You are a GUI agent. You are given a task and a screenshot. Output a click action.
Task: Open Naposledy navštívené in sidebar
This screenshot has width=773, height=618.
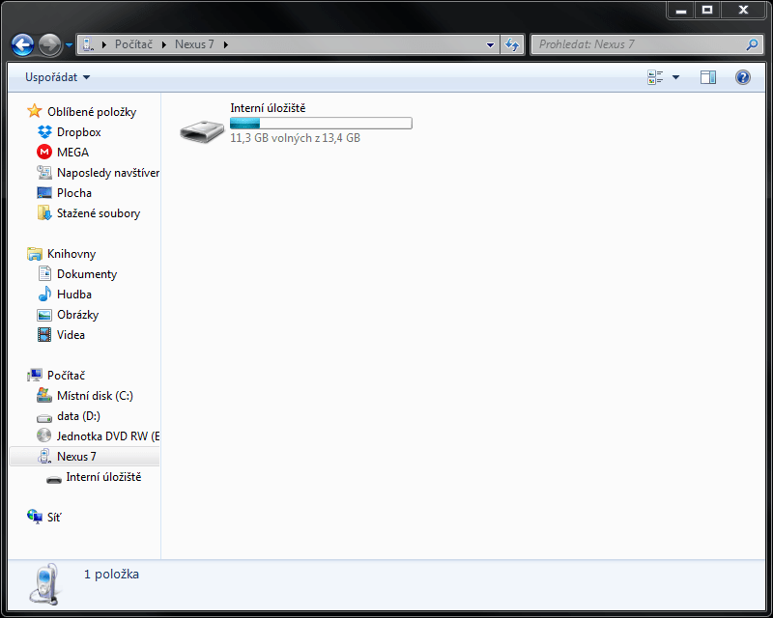[108, 173]
